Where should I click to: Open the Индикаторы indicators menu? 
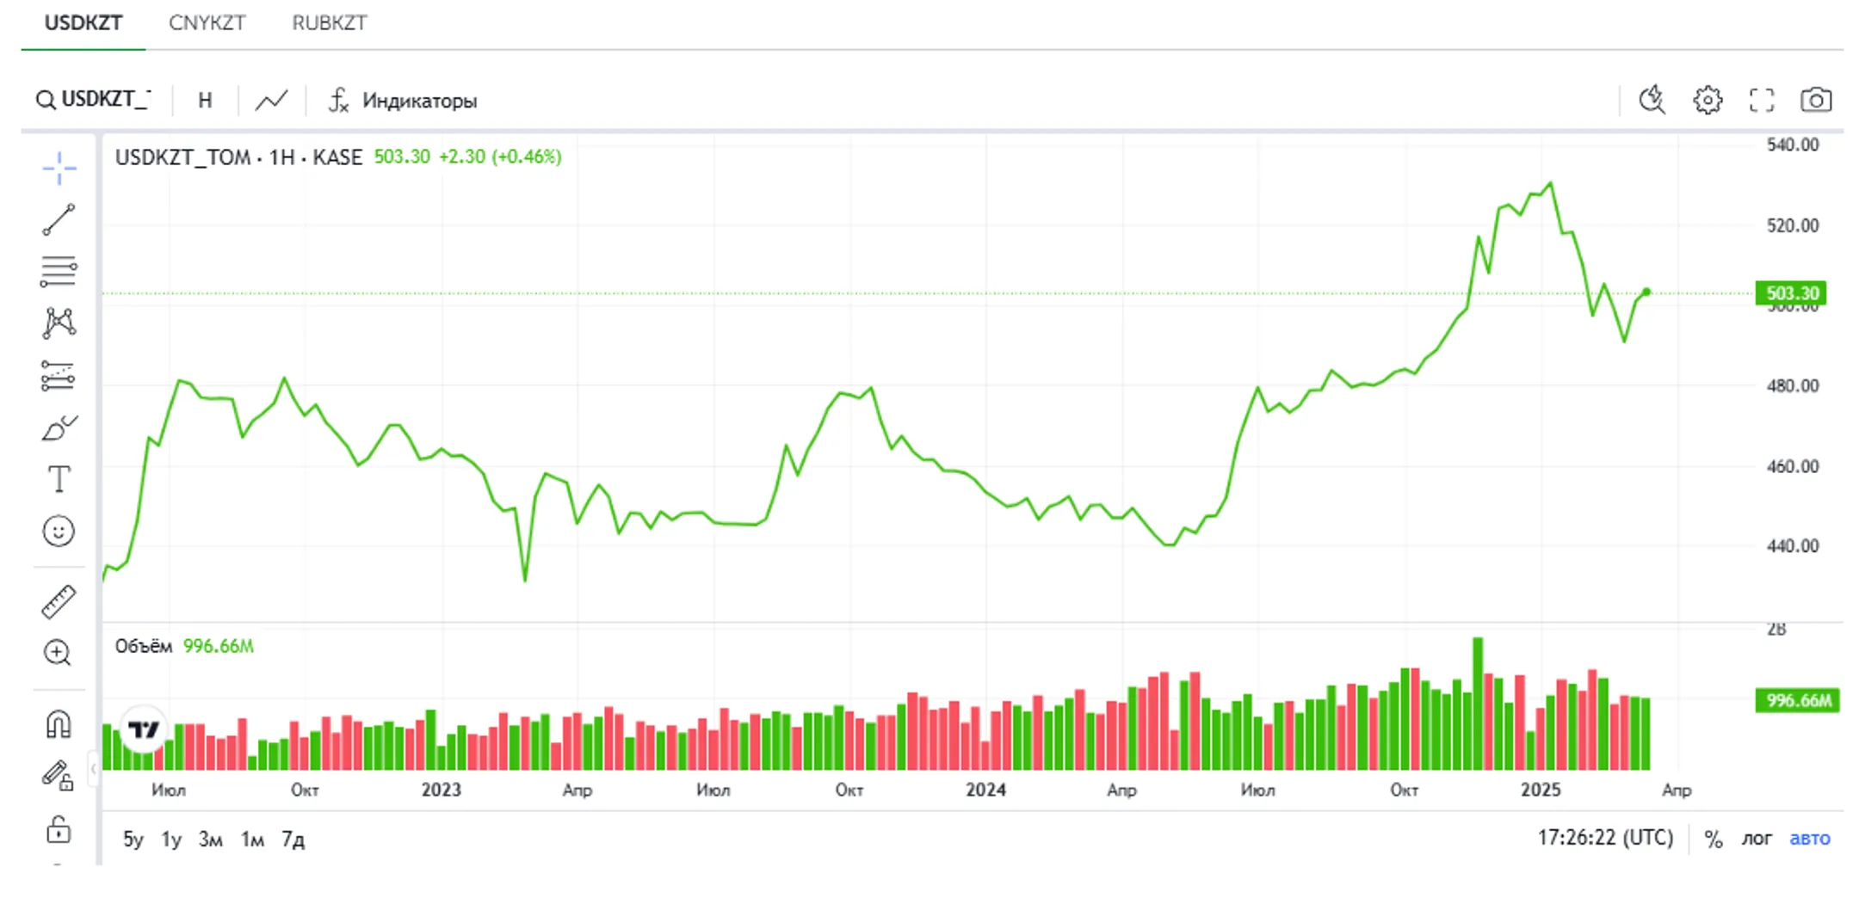[x=403, y=101]
